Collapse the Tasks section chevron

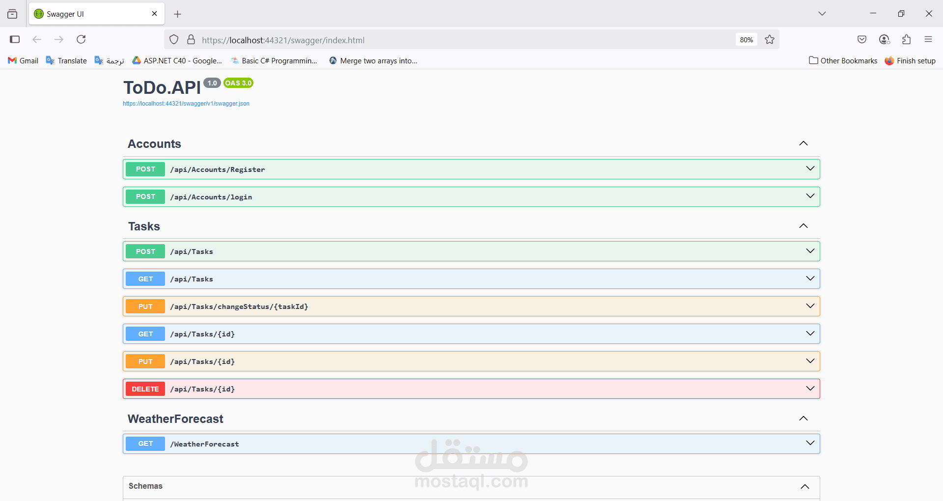(804, 226)
